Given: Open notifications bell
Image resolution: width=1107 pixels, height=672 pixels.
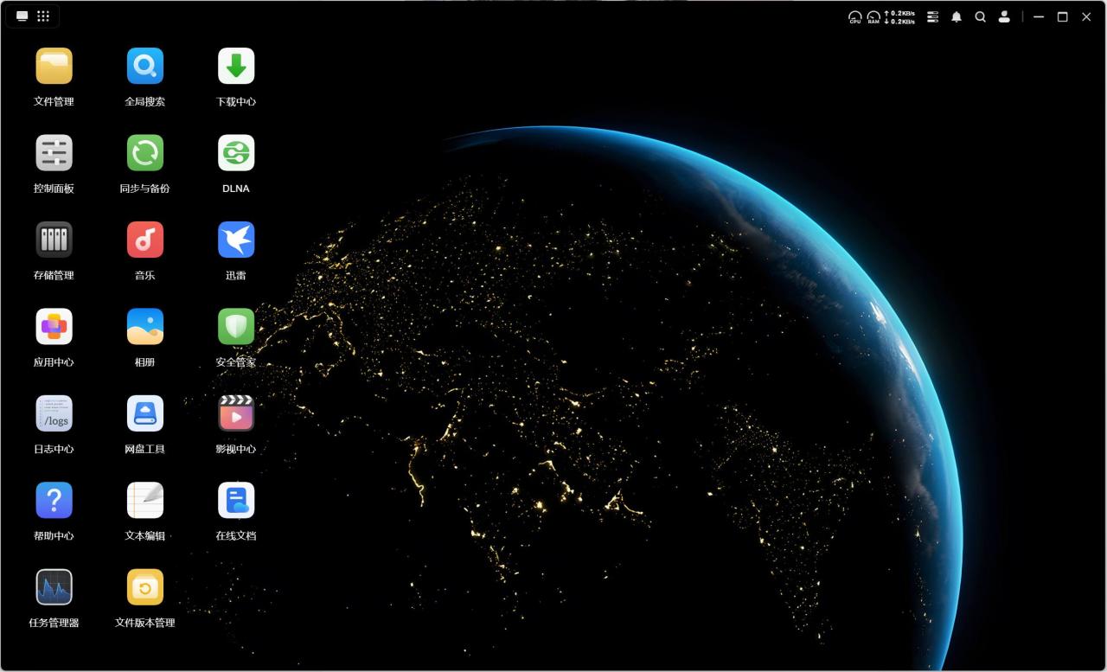Looking at the screenshot, I should (957, 16).
